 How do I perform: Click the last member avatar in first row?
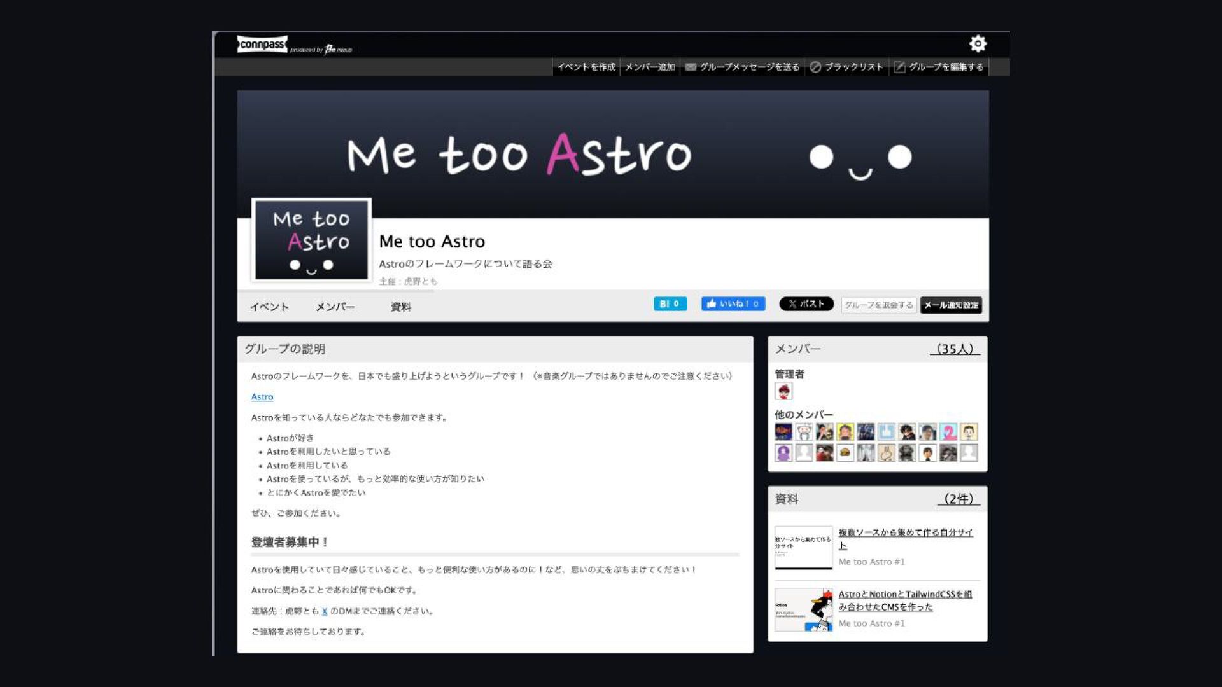click(969, 433)
